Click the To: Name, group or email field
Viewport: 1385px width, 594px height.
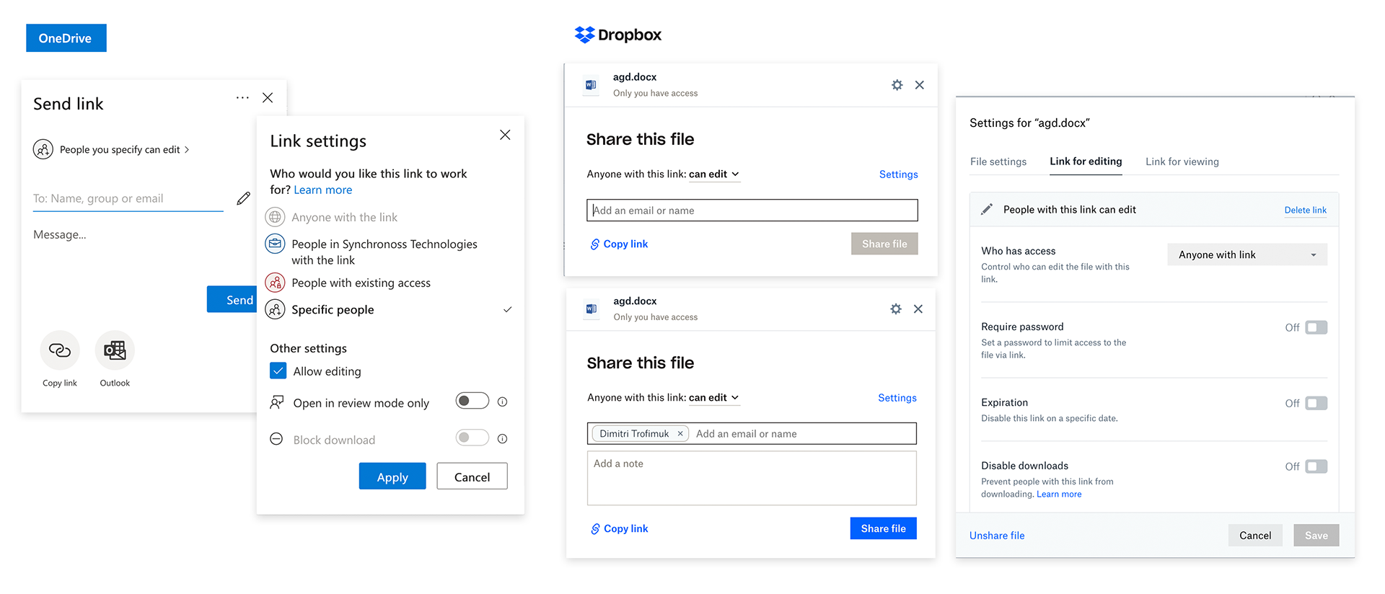tap(128, 198)
